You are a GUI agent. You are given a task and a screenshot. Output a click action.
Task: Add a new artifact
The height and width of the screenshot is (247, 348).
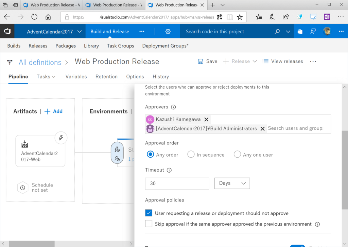pos(53,111)
